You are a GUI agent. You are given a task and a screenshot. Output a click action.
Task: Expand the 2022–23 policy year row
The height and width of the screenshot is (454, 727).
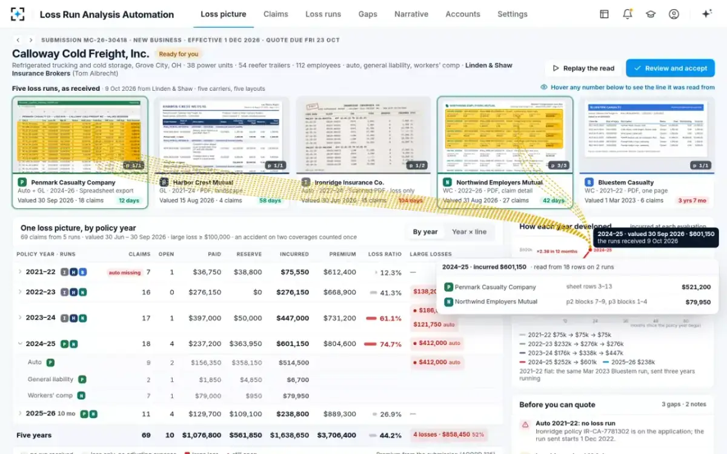click(x=19, y=292)
